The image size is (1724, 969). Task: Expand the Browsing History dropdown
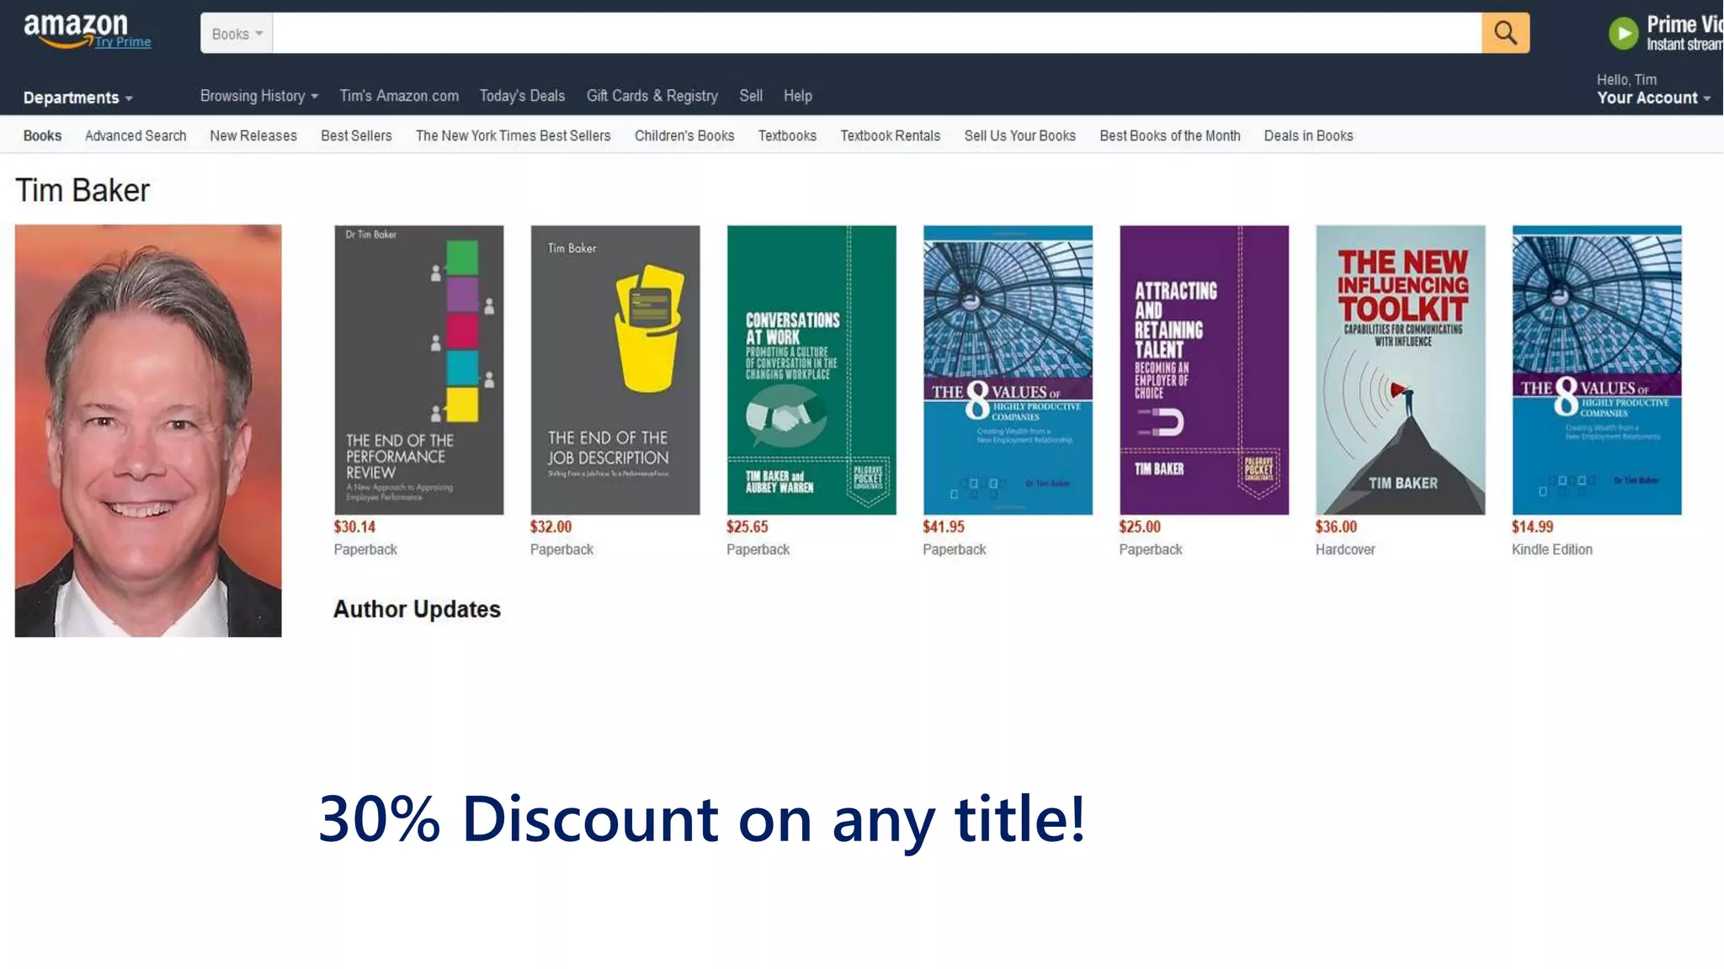[259, 96]
